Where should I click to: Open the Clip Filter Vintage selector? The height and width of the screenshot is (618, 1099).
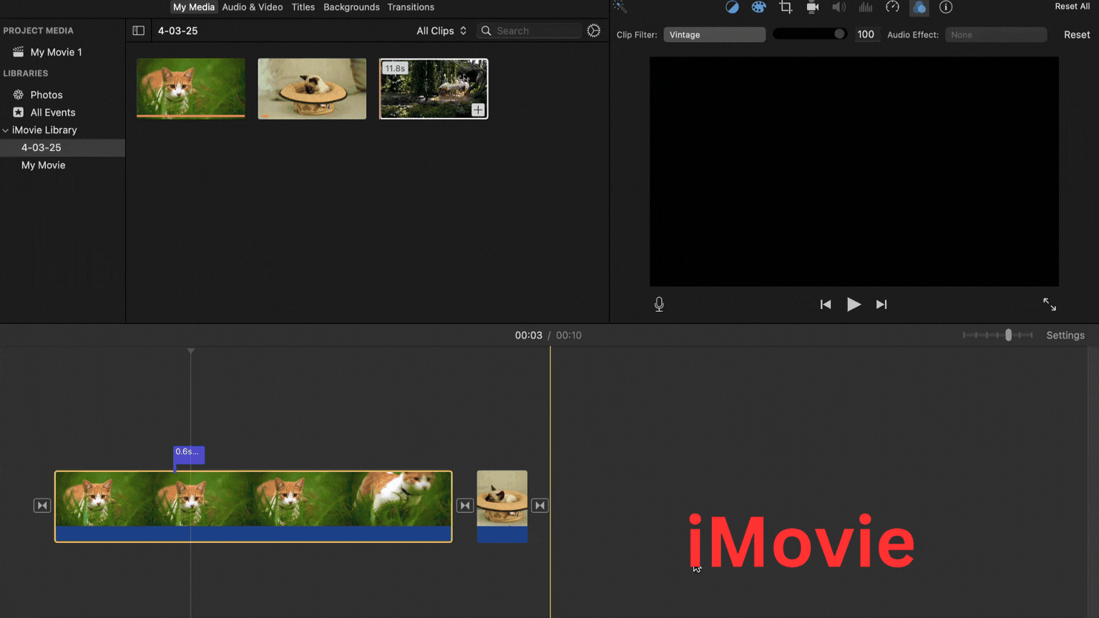[x=714, y=34]
